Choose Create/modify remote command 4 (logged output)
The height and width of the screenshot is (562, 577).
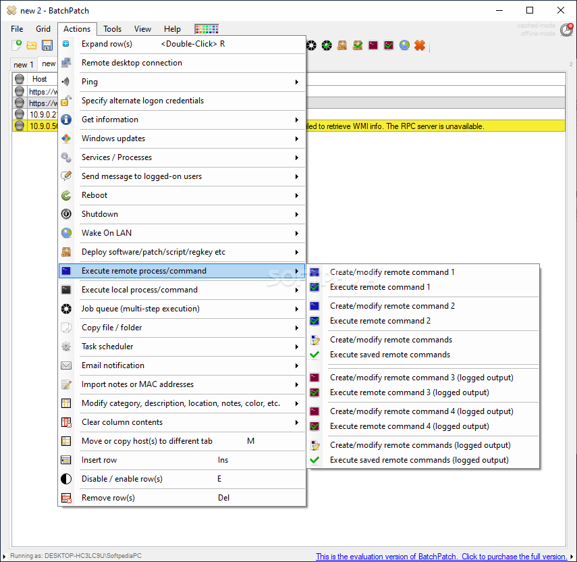tap(423, 411)
